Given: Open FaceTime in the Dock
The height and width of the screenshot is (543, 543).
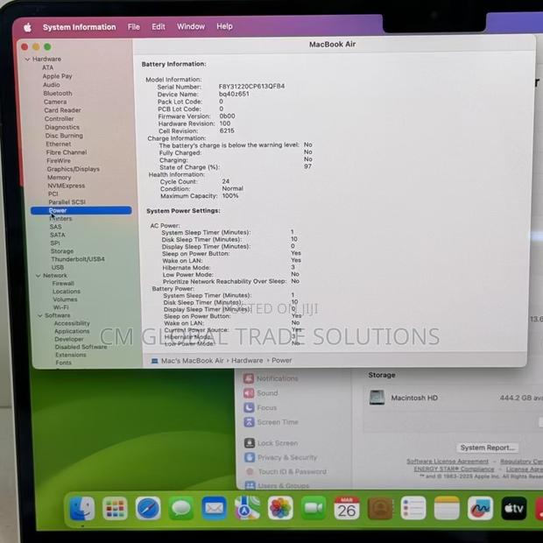Looking at the screenshot, I should (314, 508).
